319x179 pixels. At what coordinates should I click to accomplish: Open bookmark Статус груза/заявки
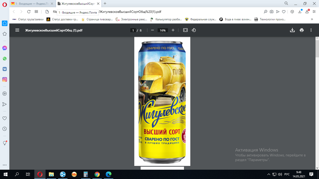tap(28, 19)
